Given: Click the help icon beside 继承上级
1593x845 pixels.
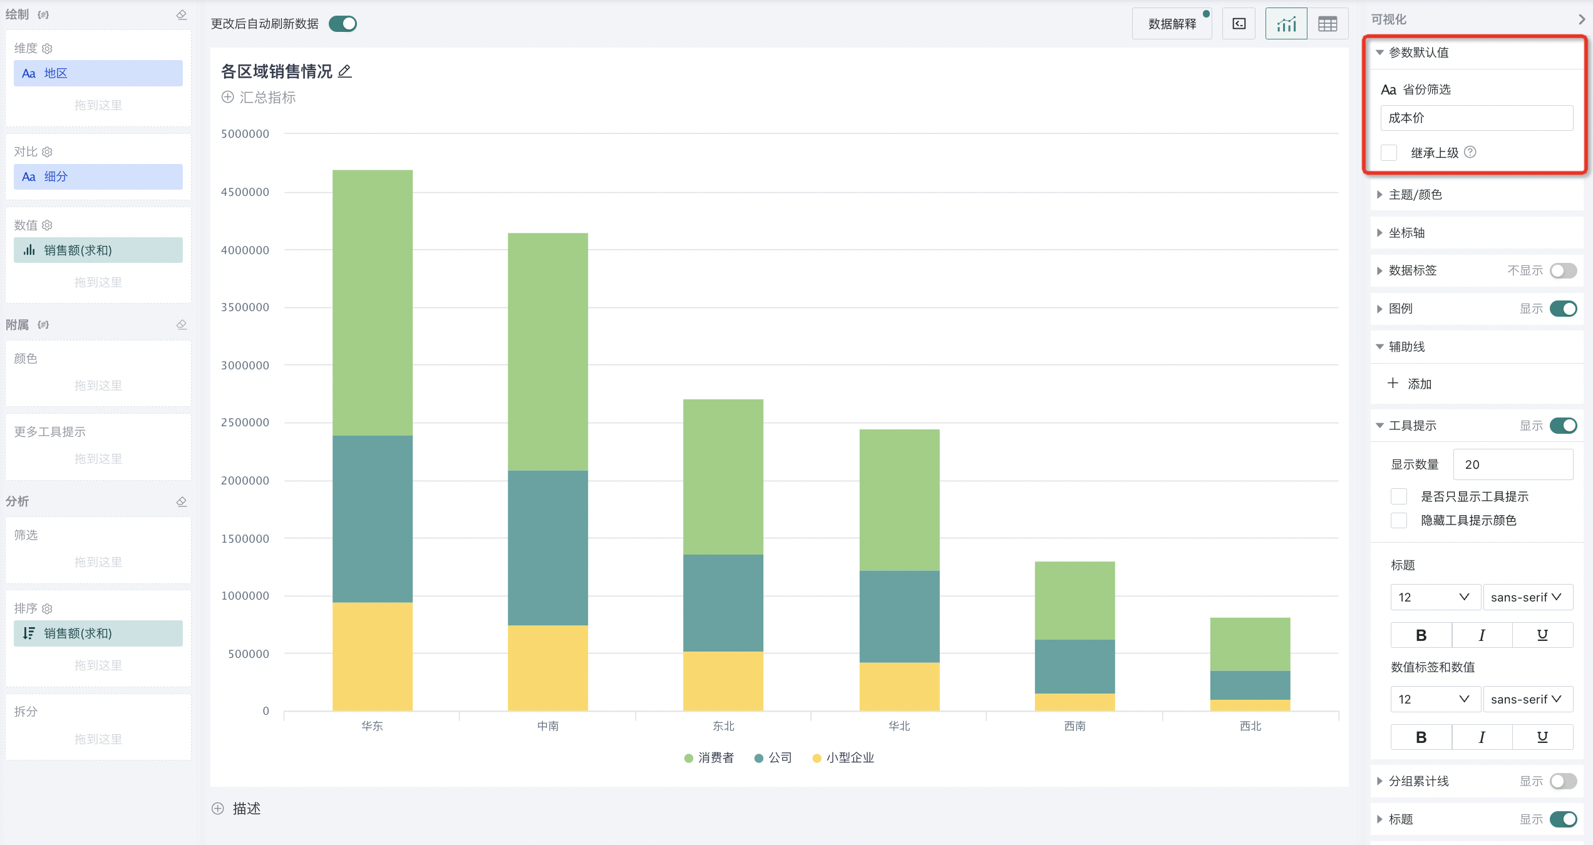Looking at the screenshot, I should click(x=1470, y=152).
